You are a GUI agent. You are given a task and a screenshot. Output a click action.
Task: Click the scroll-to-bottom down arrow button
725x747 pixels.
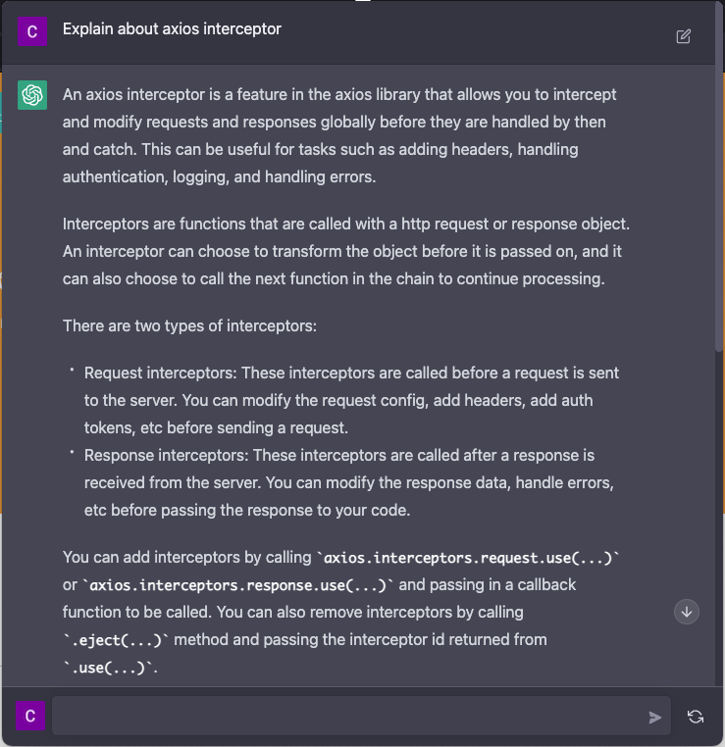(687, 612)
